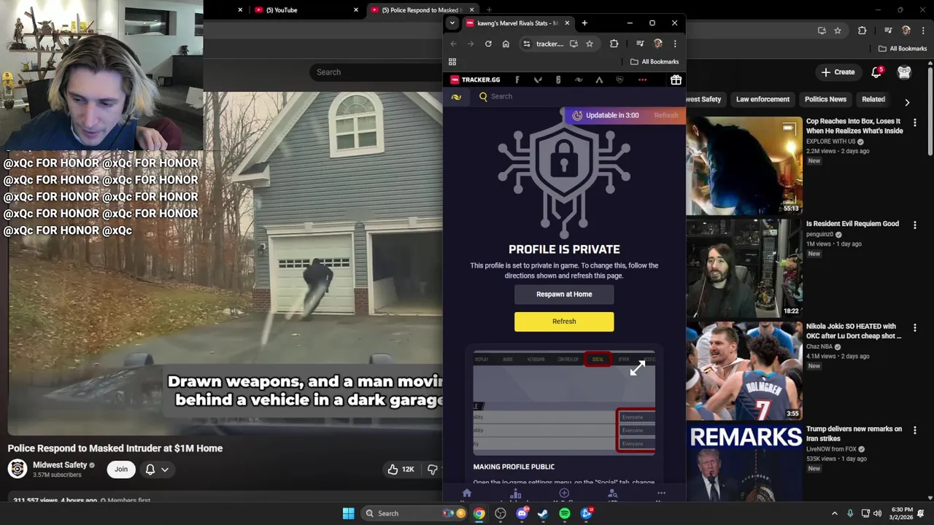This screenshot has width=934, height=525.
Task: Switch to the Valorant tracker icon
Action: (x=538, y=79)
